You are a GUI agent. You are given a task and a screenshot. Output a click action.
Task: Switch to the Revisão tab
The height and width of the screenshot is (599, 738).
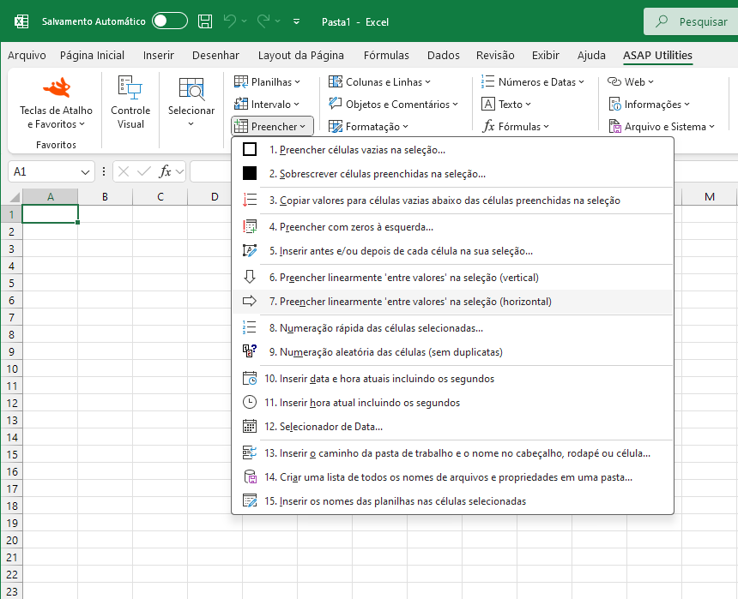pos(495,56)
